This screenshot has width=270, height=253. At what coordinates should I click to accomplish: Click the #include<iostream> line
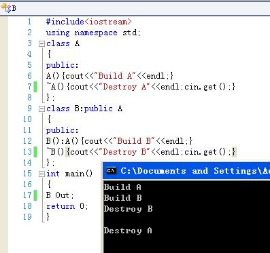click(x=88, y=22)
